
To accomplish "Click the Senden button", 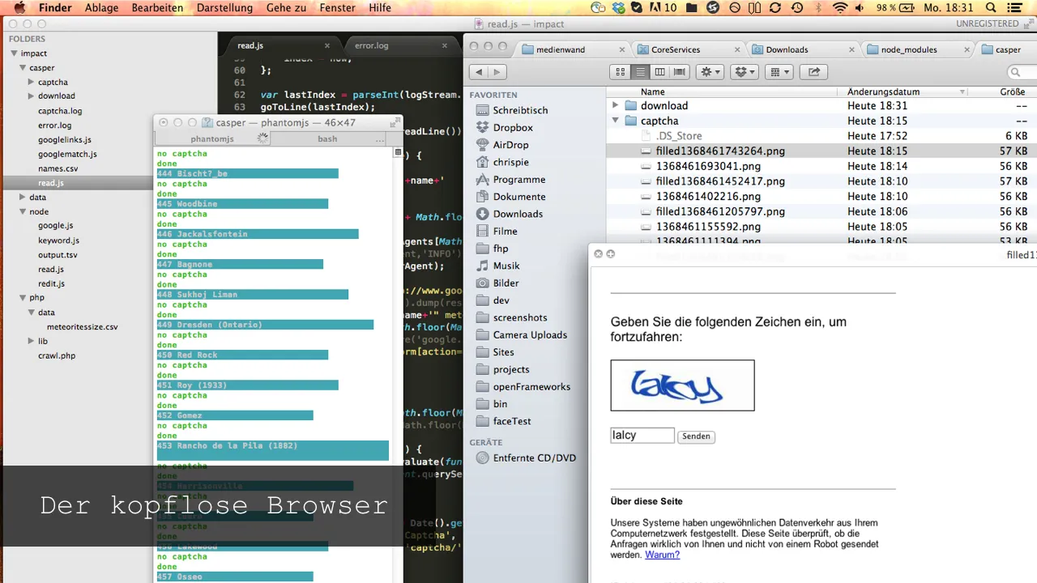I will coord(696,436).
